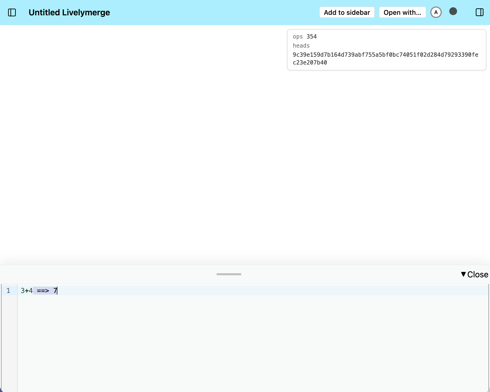Open the Open with... menu
The width and height of the screenshot is (490, 392).
coord(402,12)
